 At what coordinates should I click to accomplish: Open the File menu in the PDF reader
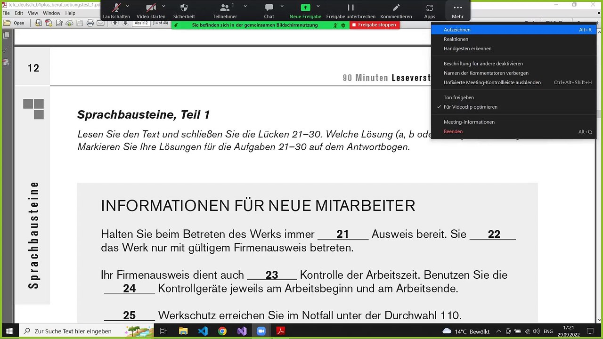coord(6,13)
